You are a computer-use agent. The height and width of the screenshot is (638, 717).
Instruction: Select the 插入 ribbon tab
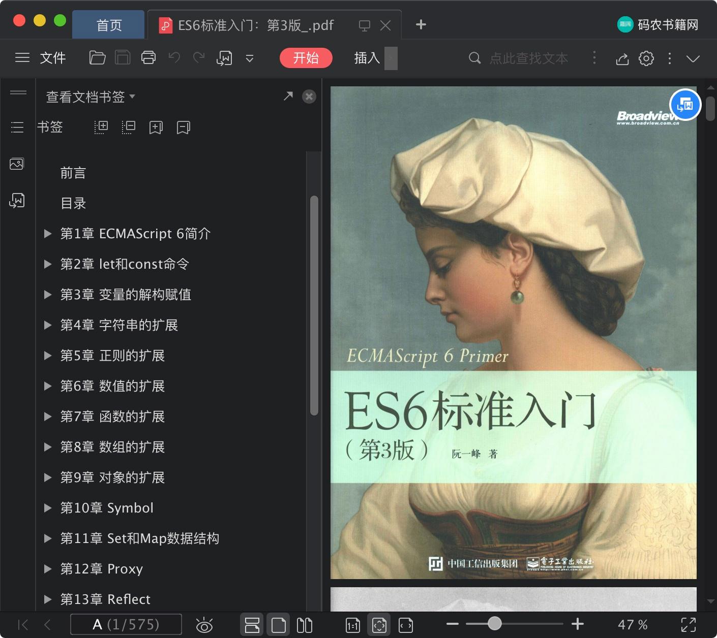[x=367, y=58]
